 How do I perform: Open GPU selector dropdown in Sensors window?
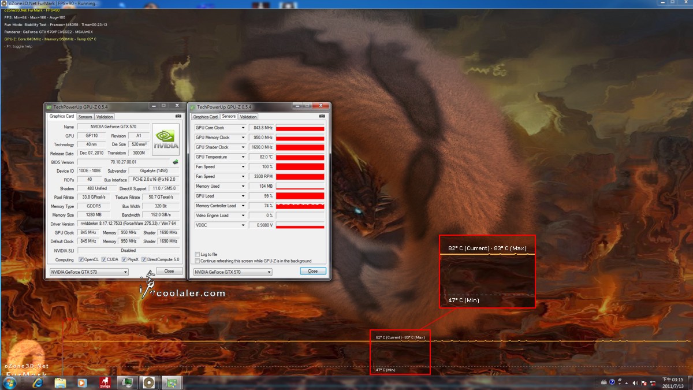[x=233, y=272]
